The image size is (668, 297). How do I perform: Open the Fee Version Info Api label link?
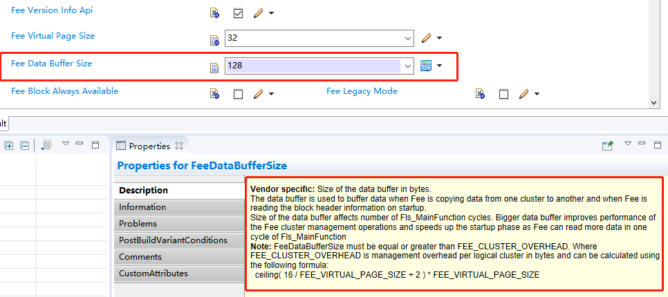(52, 10)
